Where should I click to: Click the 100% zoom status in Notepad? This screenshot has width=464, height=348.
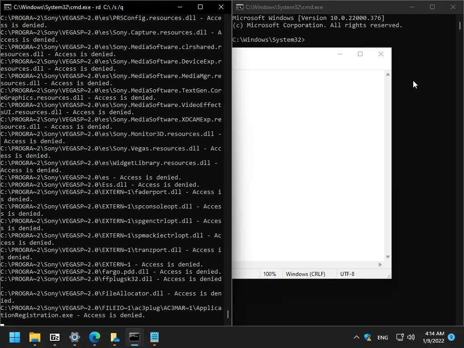point(270,274)
